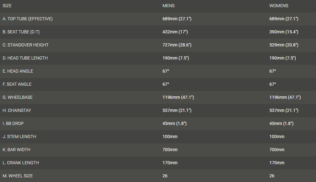316x182 pixels.
Task: Click the A. TOP TUBE (EFFECTIVE) row label
Action: point(27,19)
